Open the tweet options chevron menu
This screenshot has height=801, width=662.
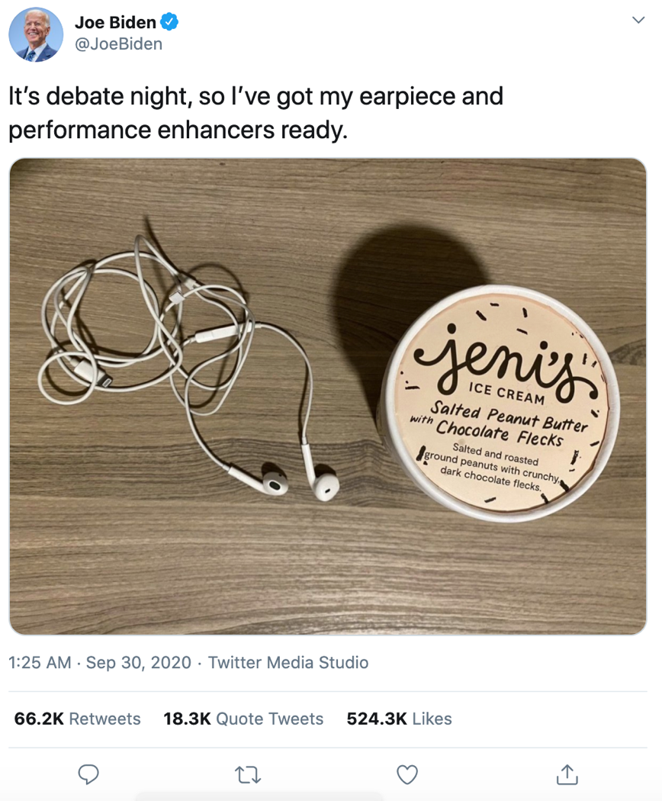coord(638,20)
